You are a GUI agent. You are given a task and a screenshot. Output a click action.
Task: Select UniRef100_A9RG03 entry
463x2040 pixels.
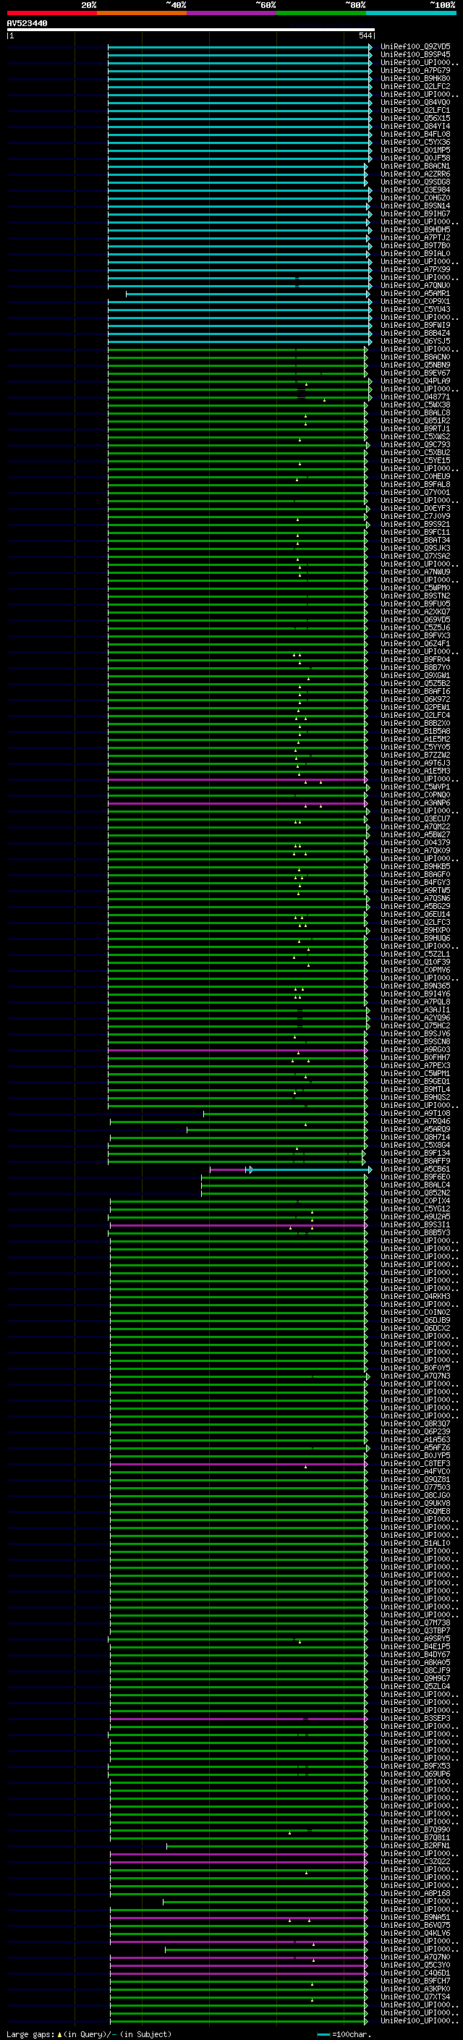(x=415, y=1049)
